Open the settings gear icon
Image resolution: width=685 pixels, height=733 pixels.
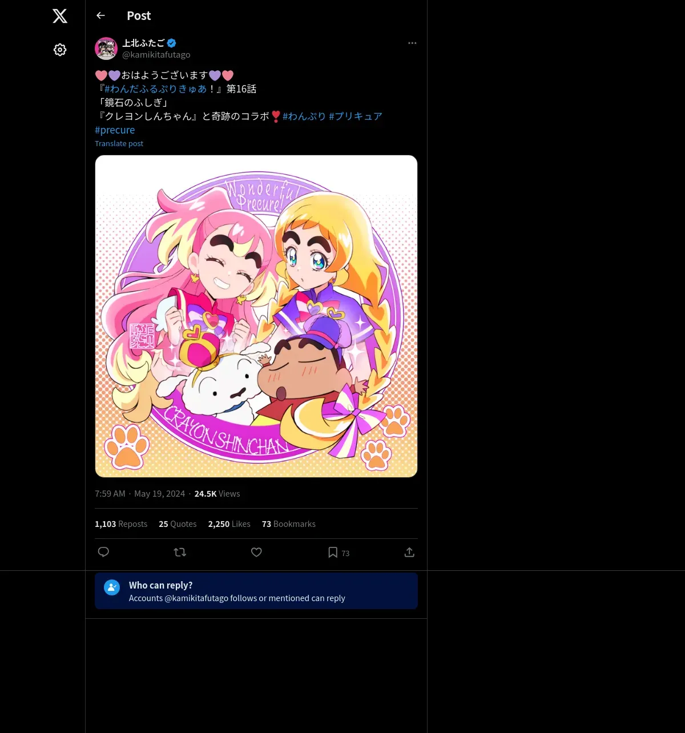60,50
